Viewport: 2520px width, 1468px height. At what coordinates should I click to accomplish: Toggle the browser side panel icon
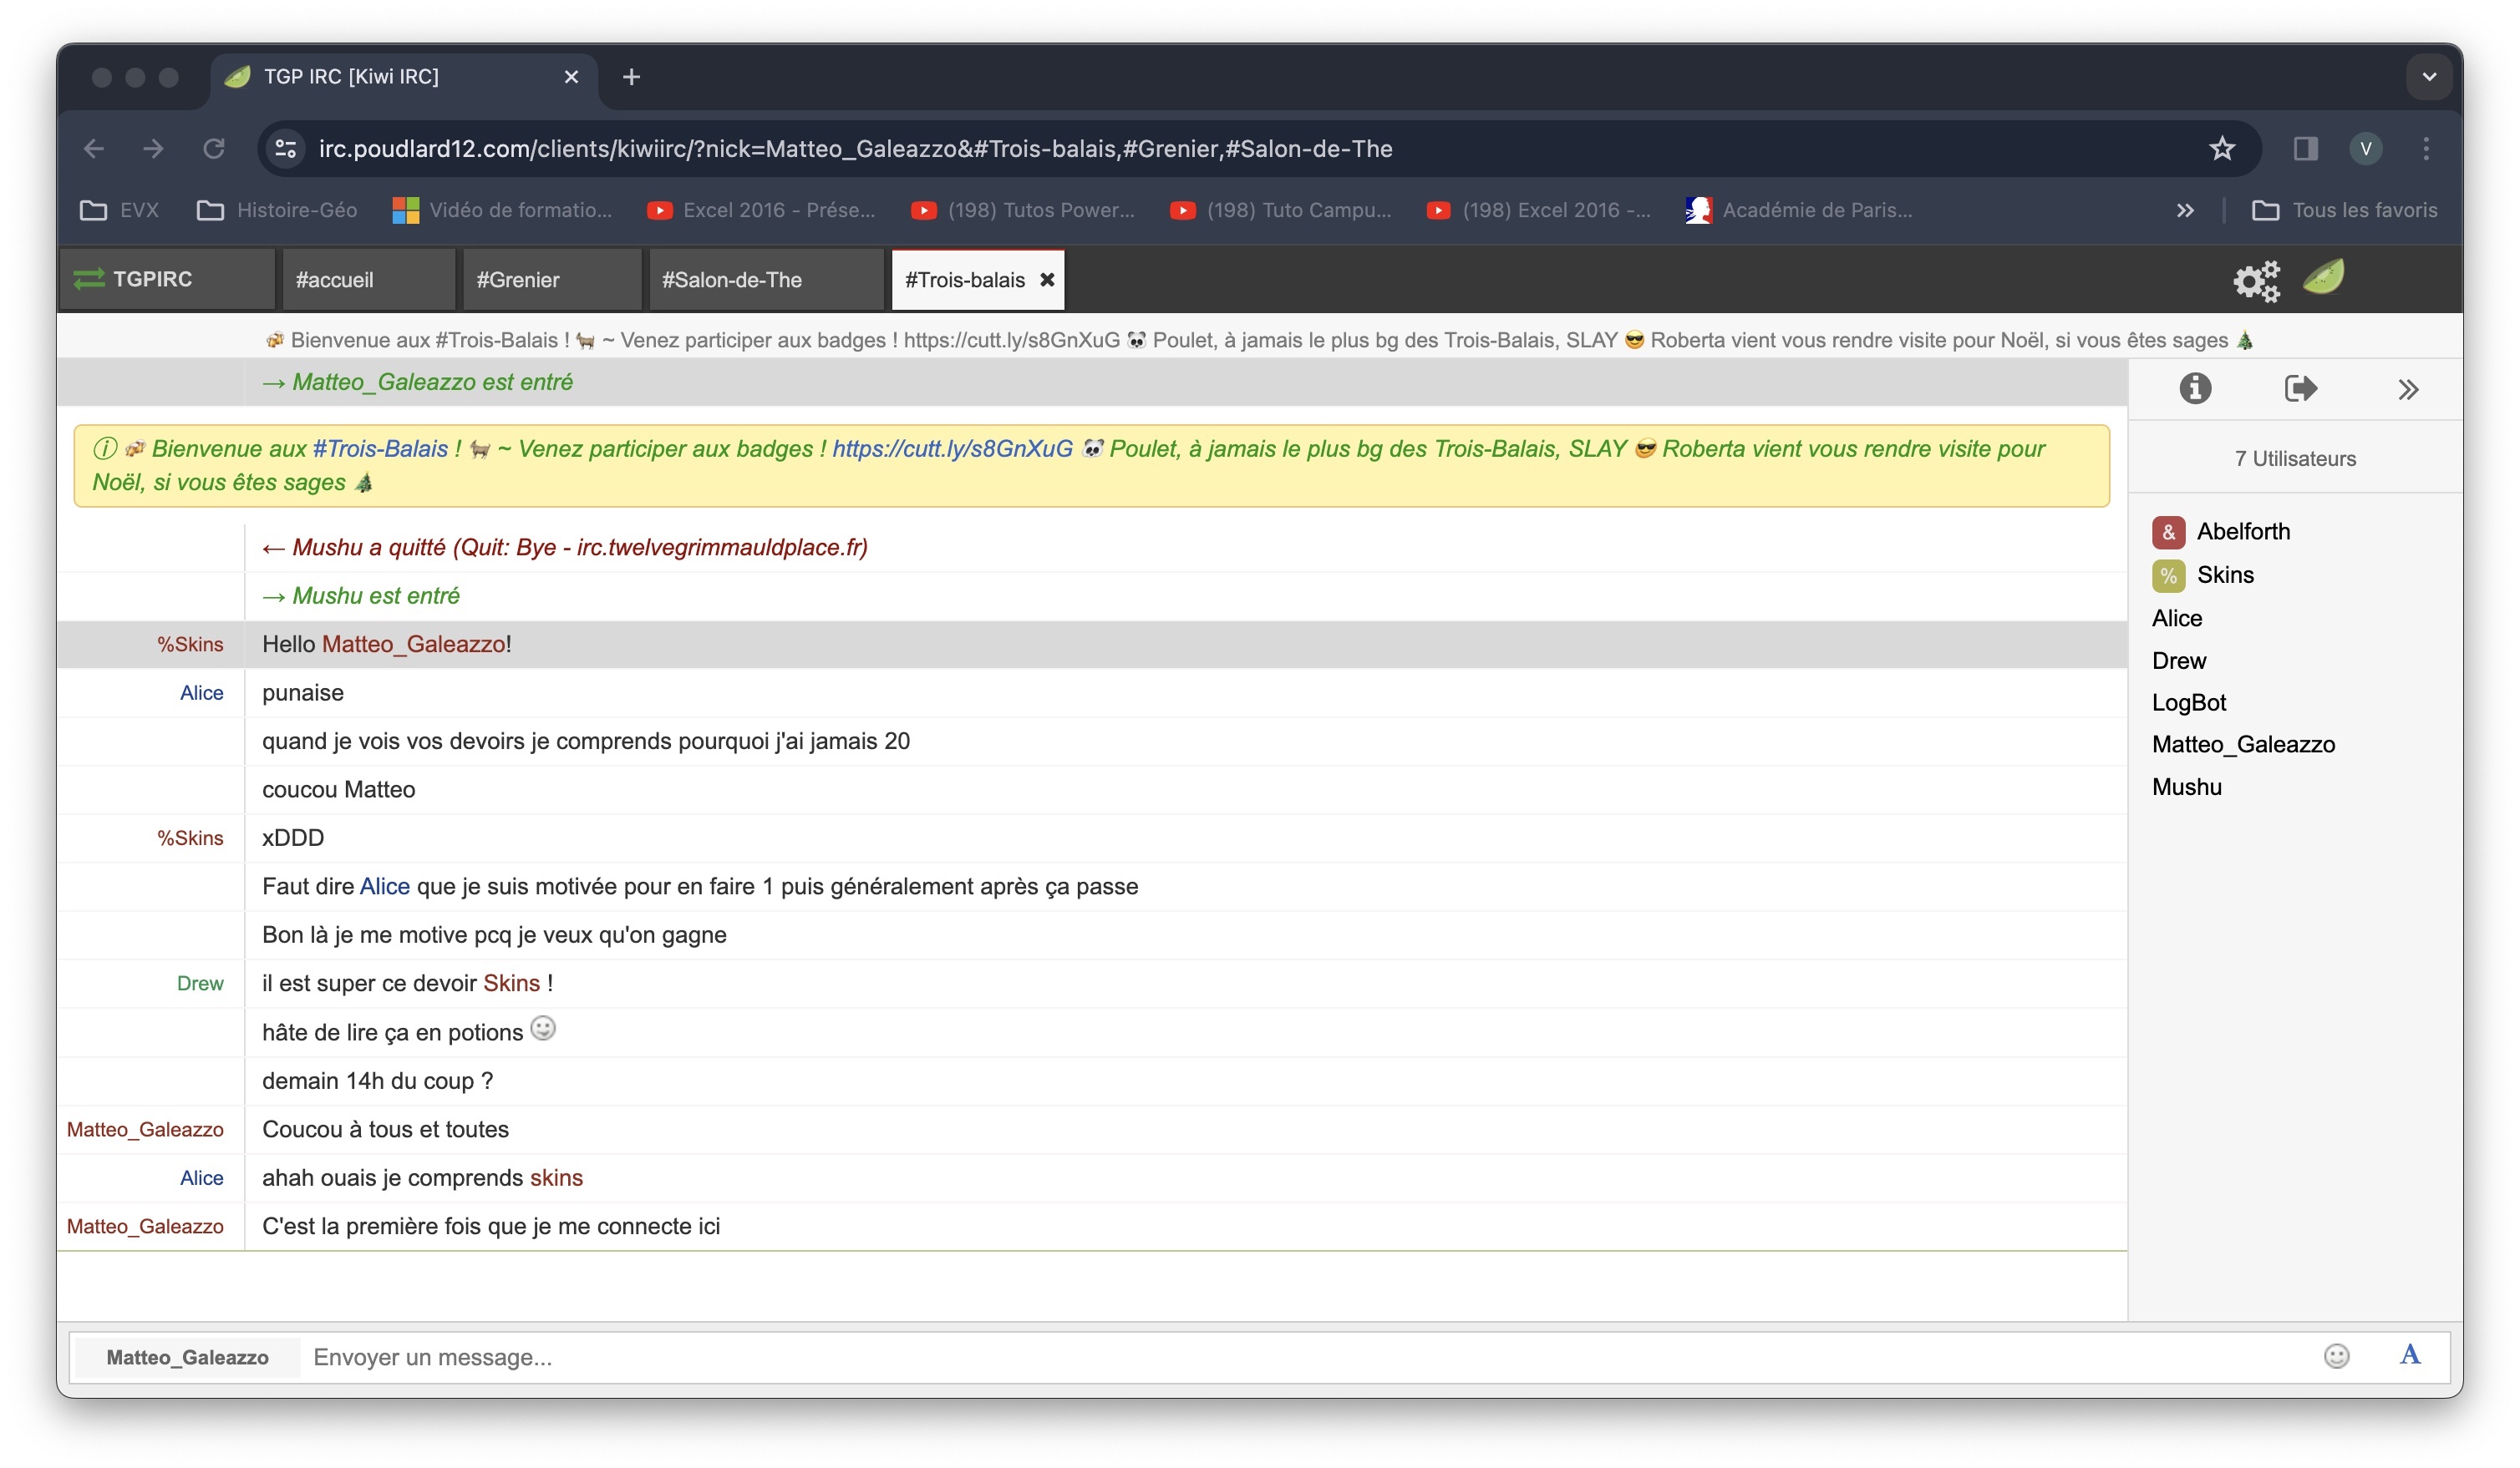pyautogui.click(x=2305, y=149)
